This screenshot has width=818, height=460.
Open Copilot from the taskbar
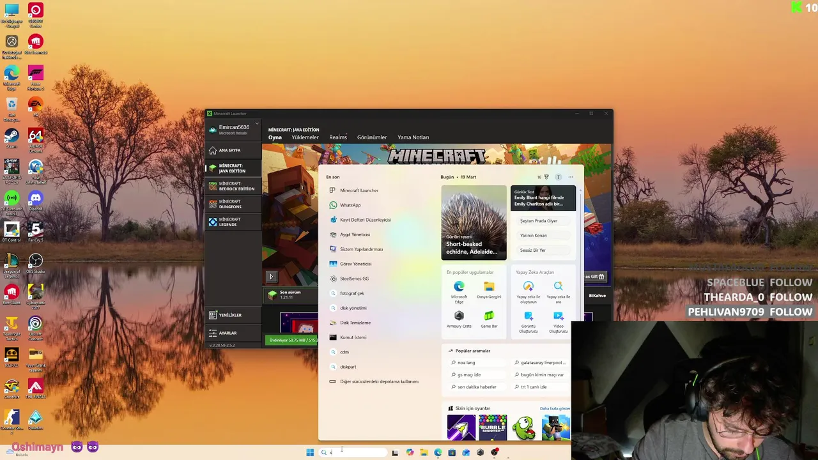tap(410, 452)
